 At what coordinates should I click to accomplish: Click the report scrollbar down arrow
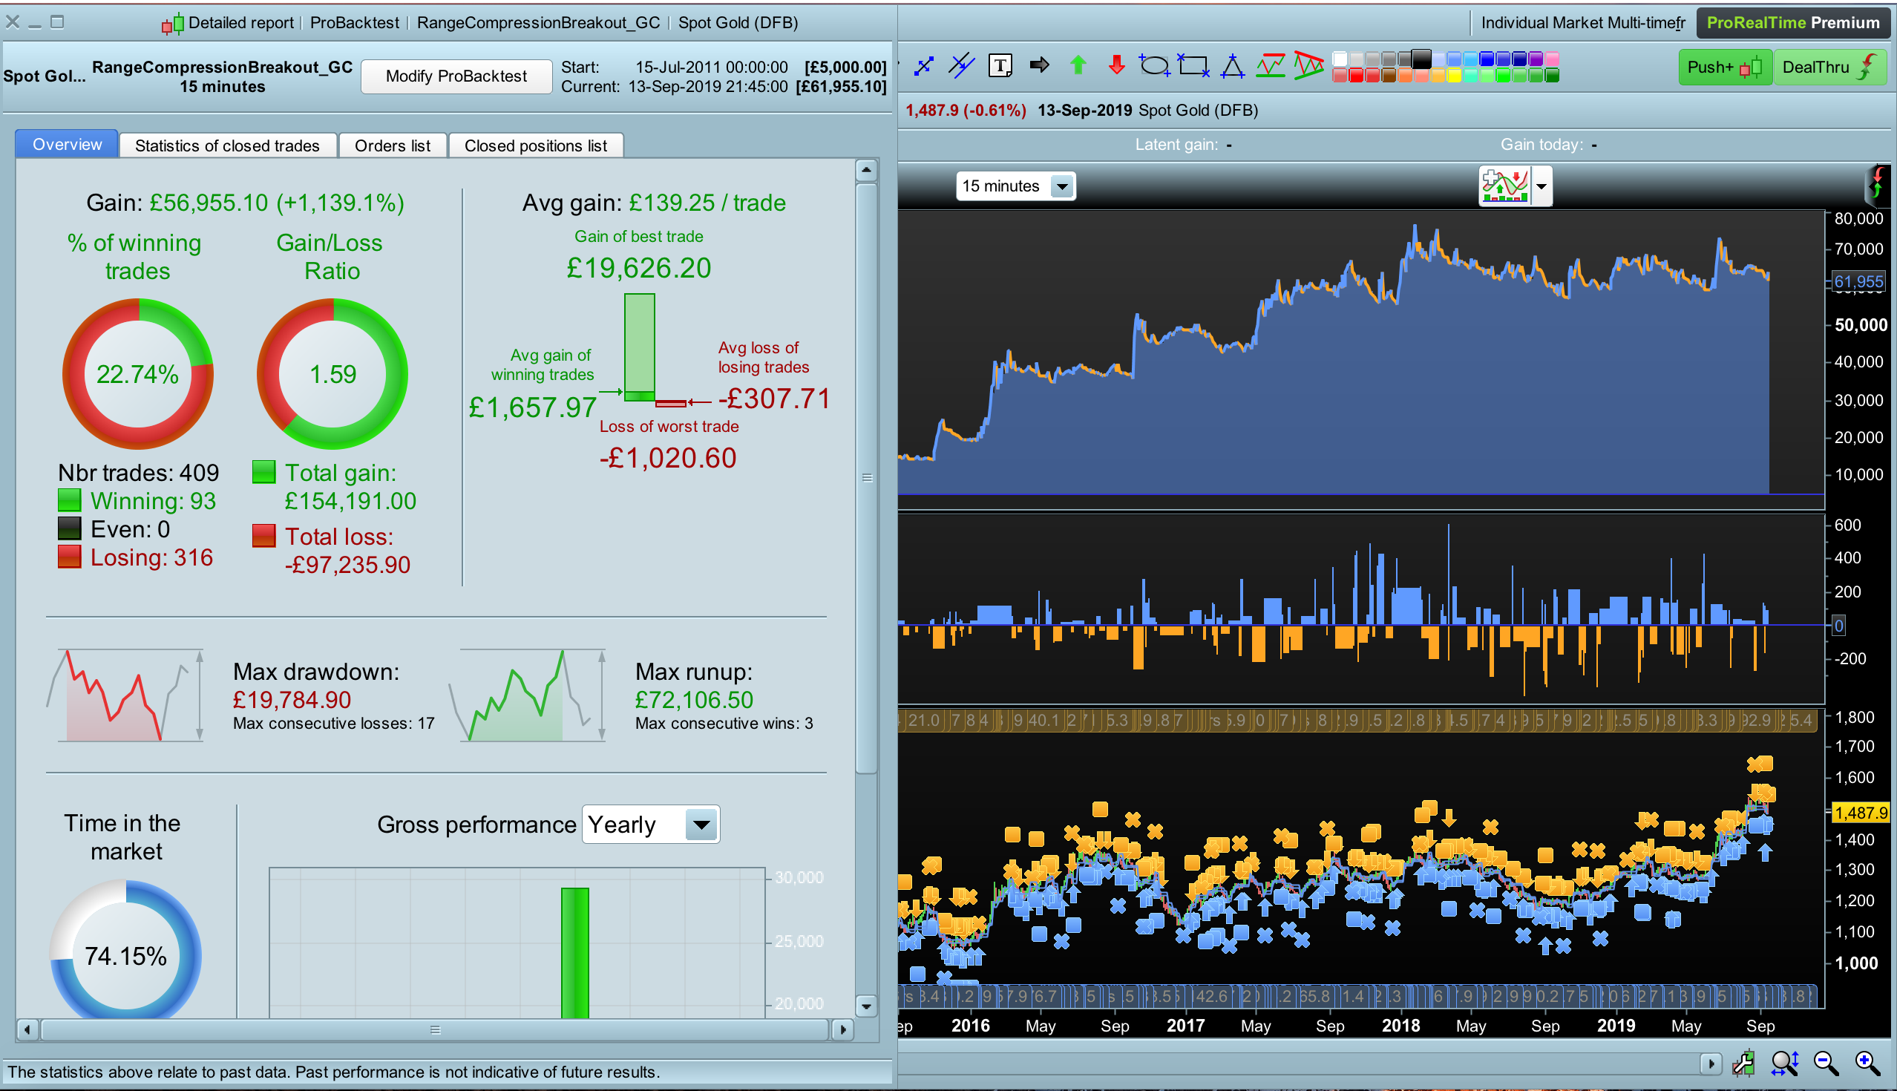coord(866,1006)
